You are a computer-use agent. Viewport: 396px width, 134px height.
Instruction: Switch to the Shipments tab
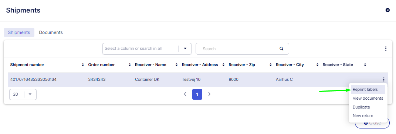[19, 32]
